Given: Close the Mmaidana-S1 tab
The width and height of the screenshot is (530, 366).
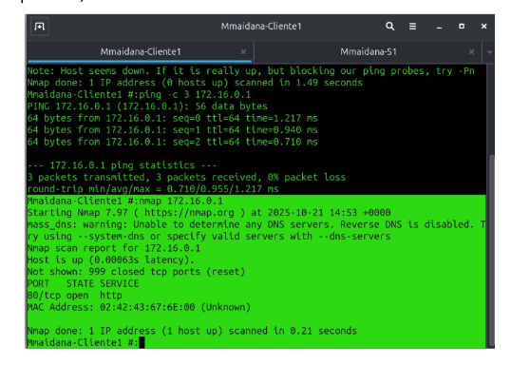Looking at the screenshot, I should tap(471, 51).
